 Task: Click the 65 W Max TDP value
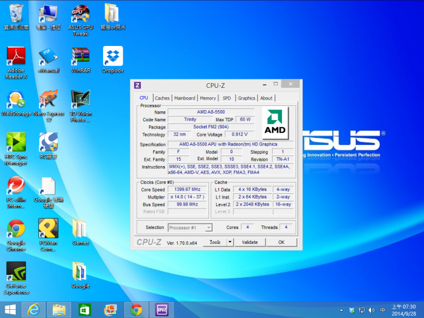coord(245,119)
